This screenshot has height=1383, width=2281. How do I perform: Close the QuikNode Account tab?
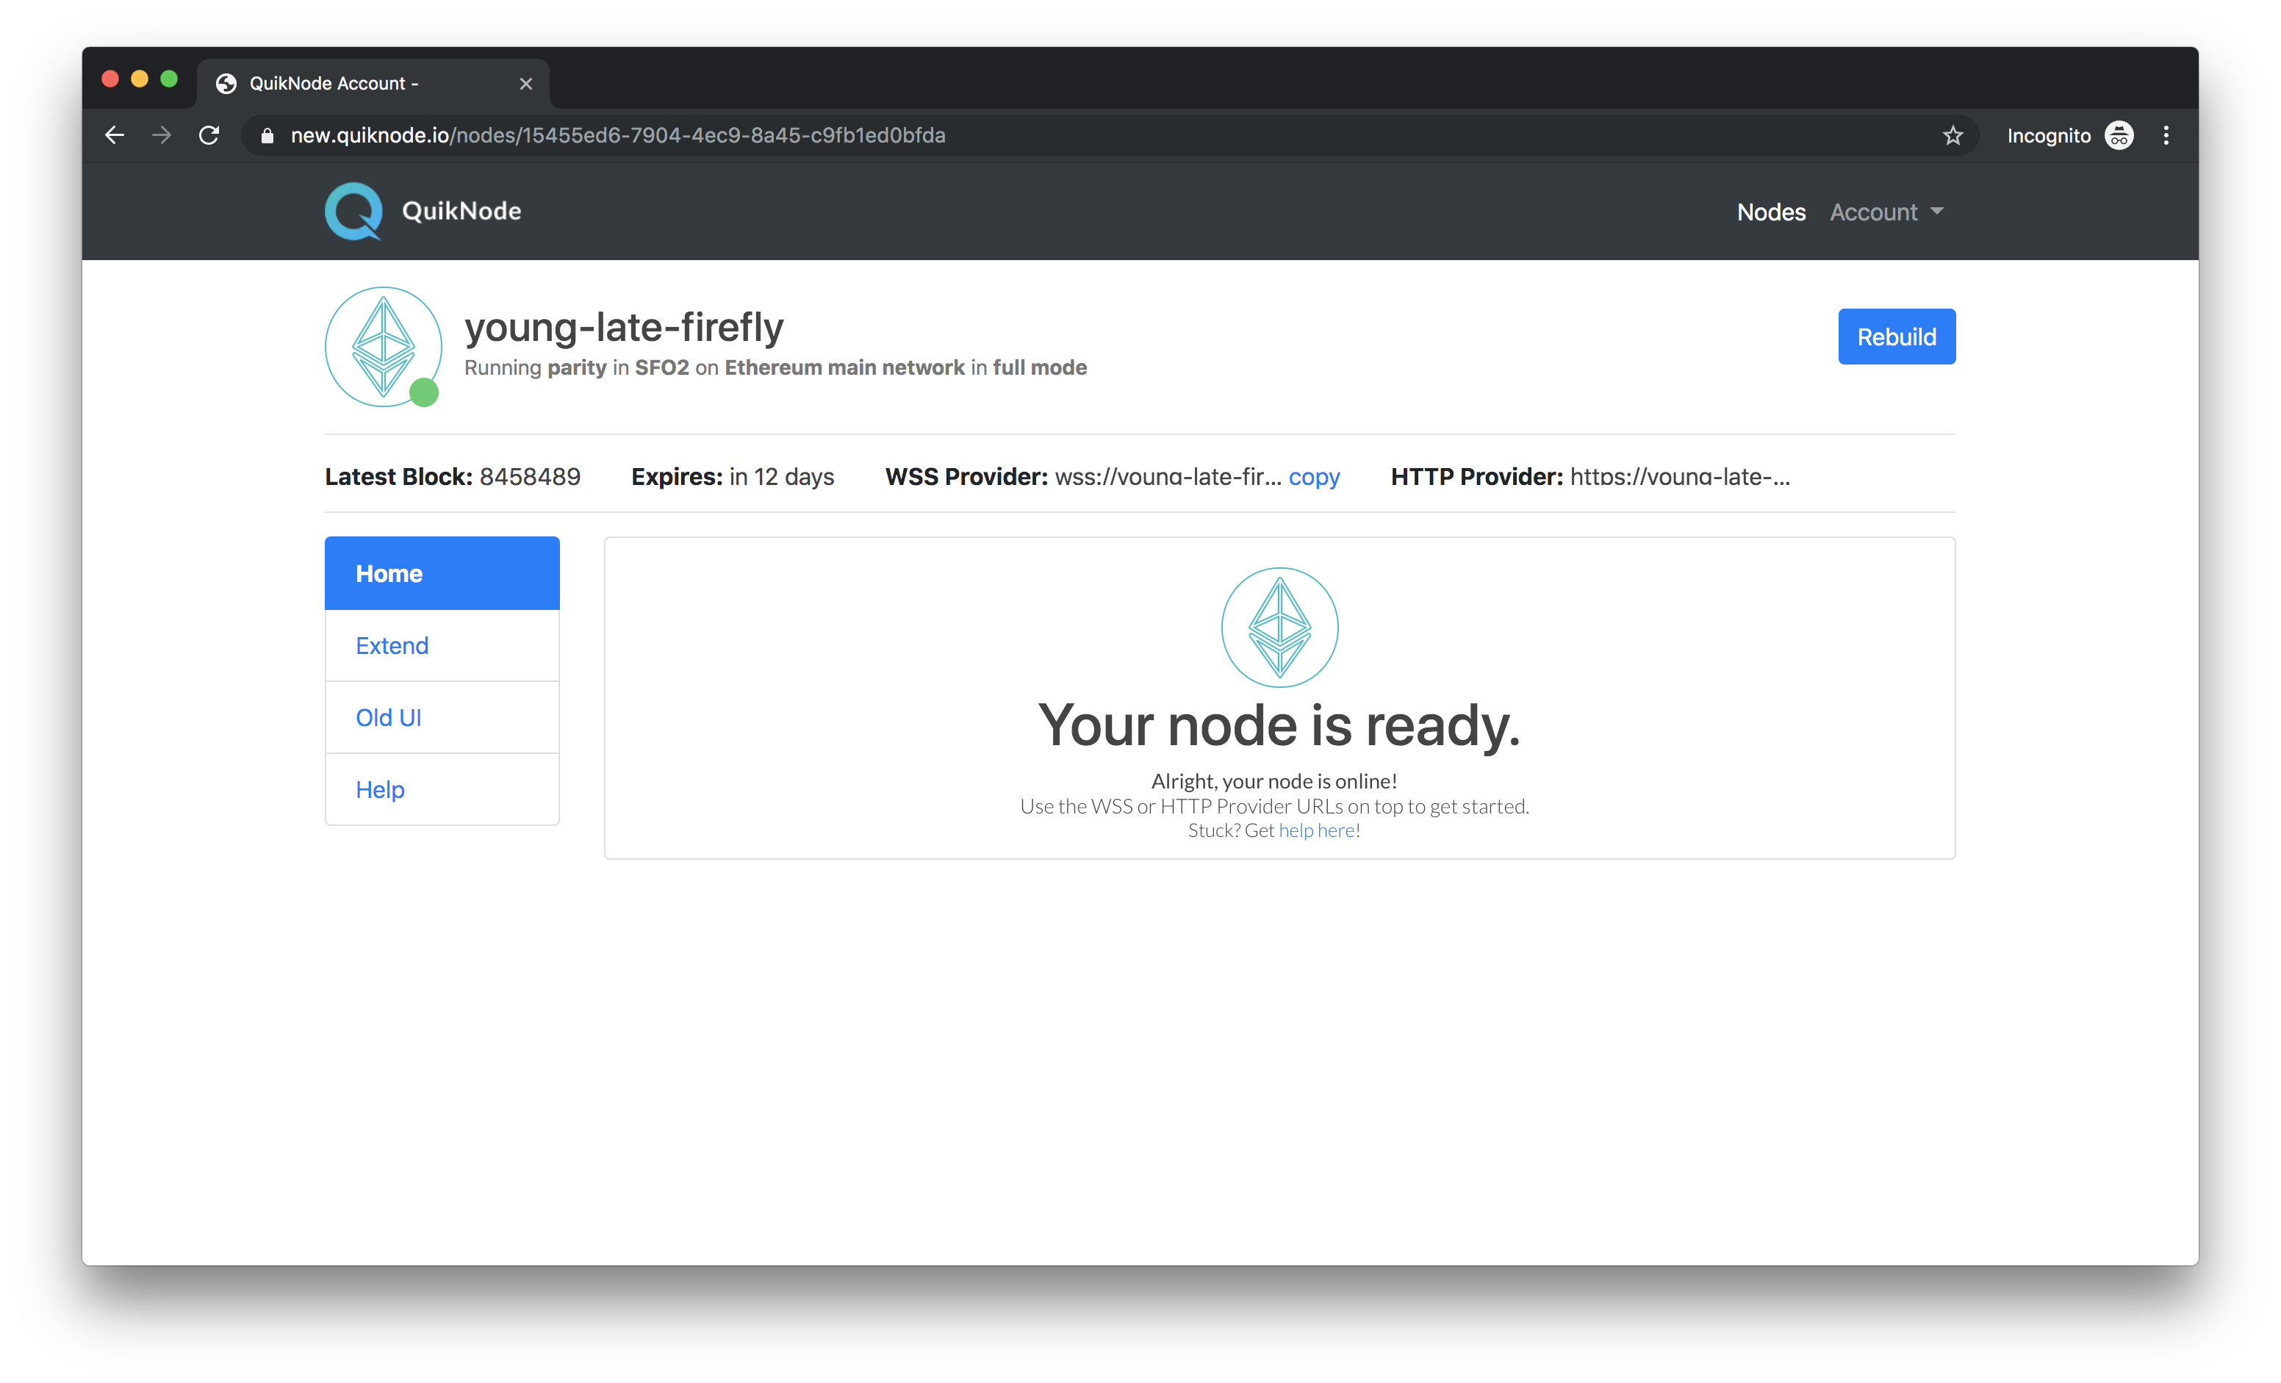pos(526,83)
